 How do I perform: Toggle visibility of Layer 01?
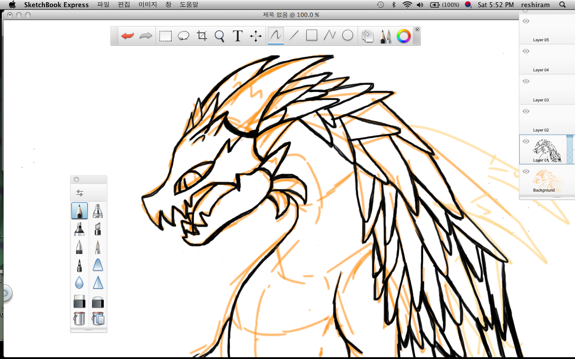pos(526,141)
